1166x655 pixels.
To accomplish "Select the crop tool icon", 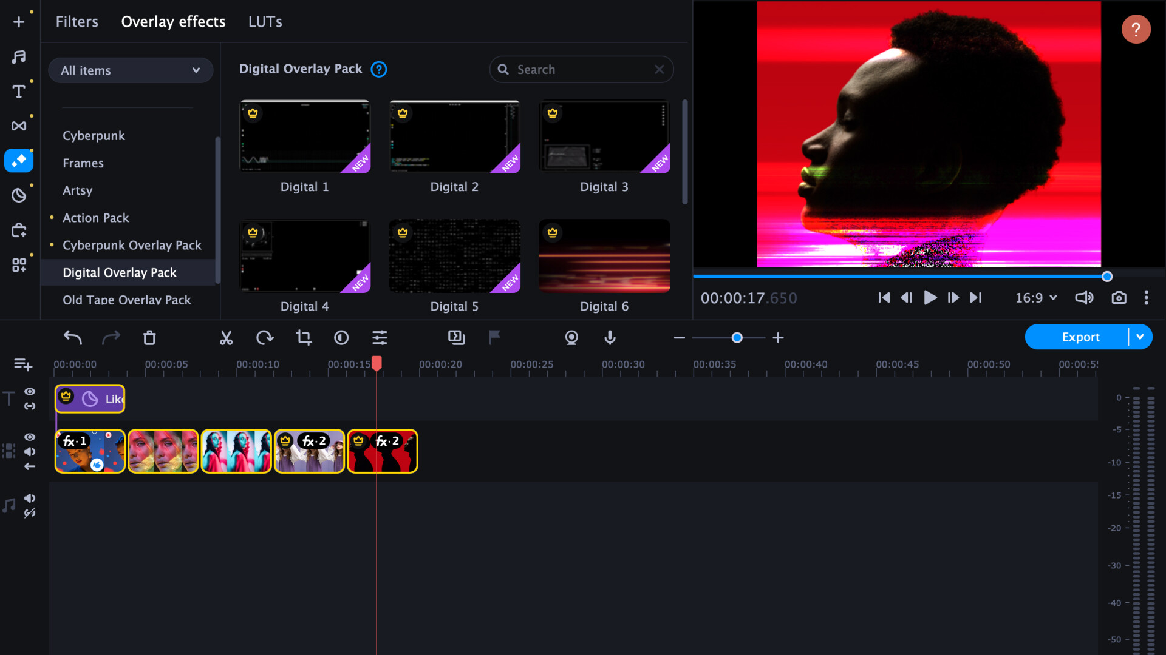I will [x=302, y=337].
